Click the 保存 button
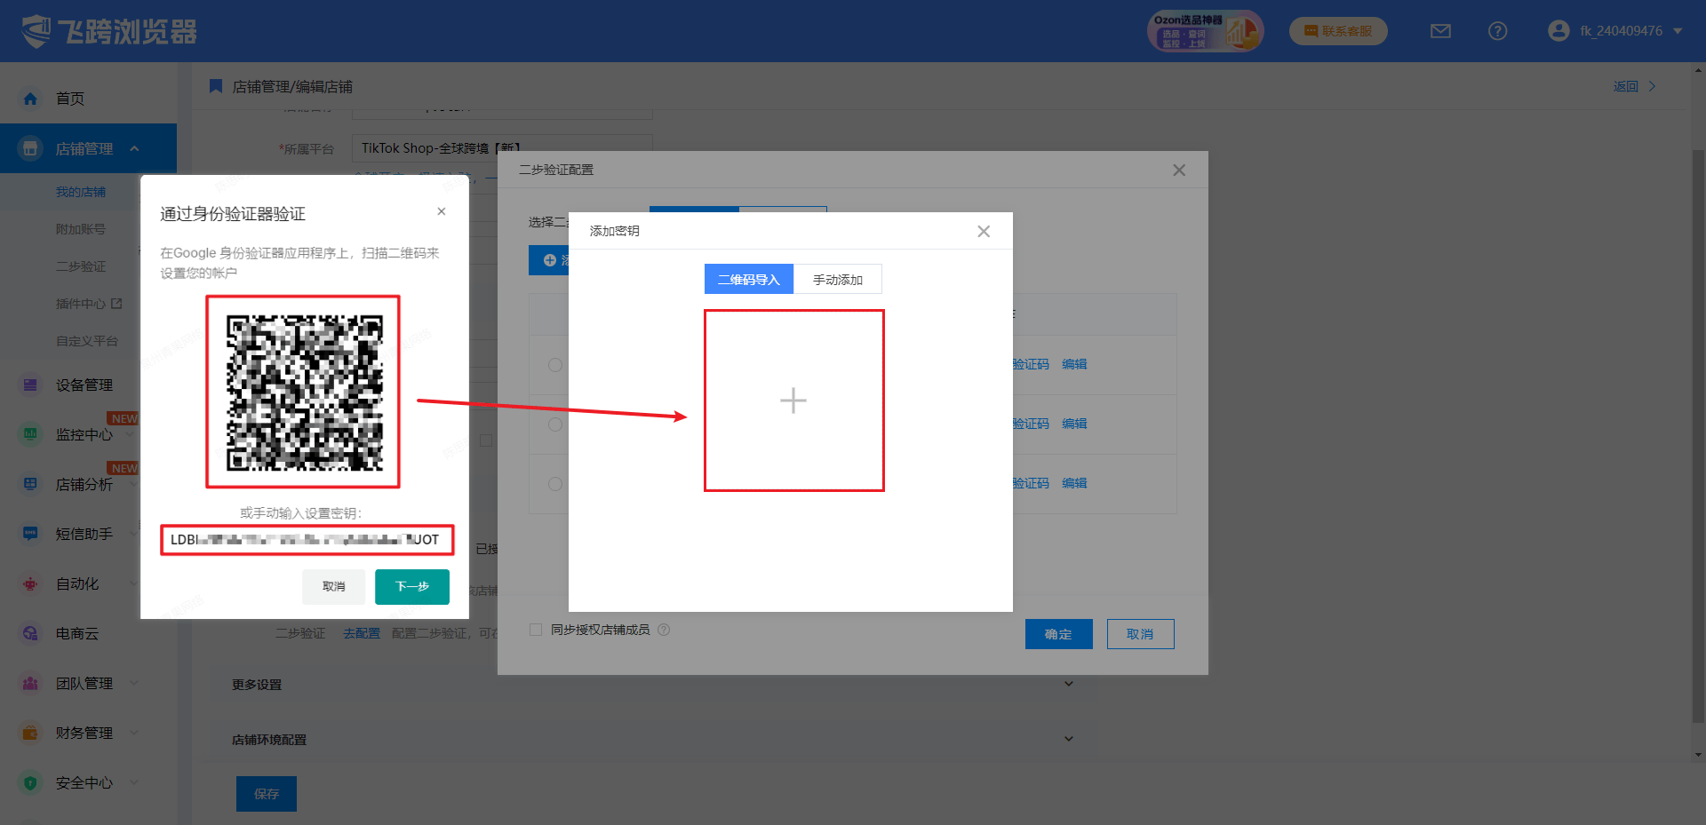 coord(267,794)
